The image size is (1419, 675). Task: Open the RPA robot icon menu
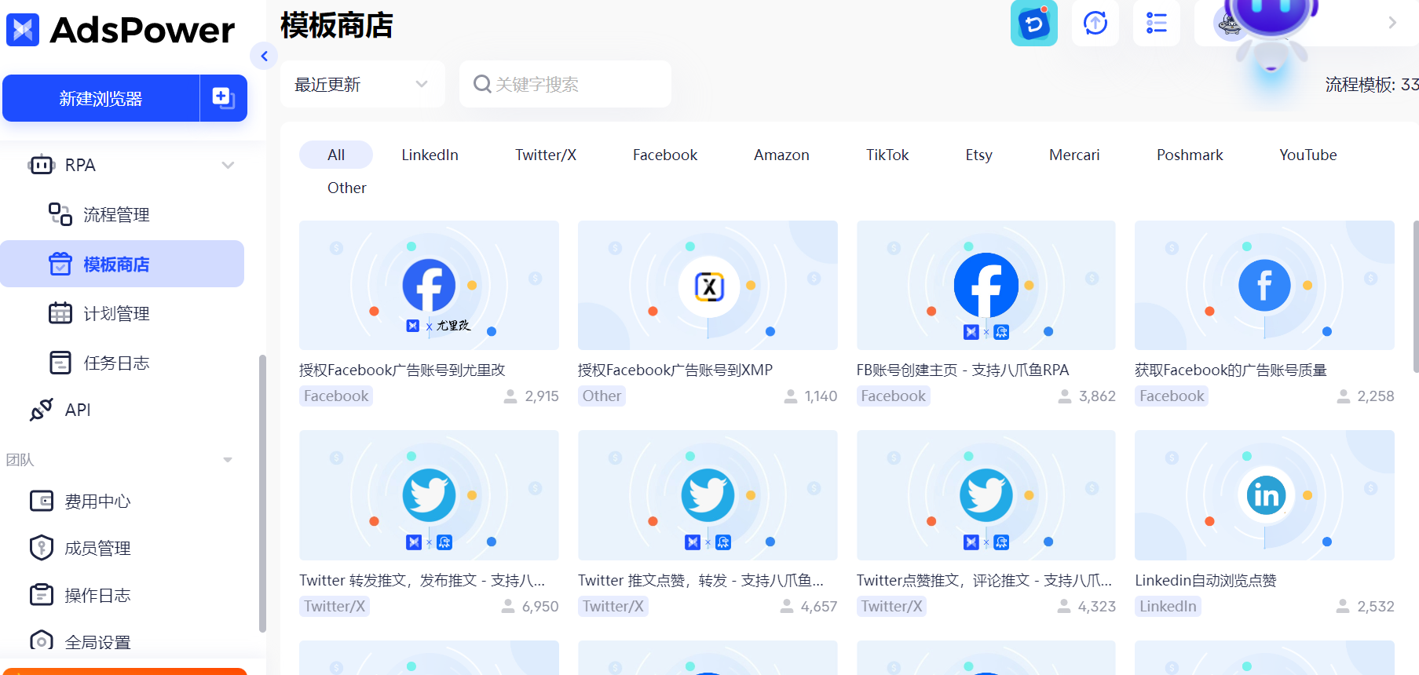tap(41, 165)
